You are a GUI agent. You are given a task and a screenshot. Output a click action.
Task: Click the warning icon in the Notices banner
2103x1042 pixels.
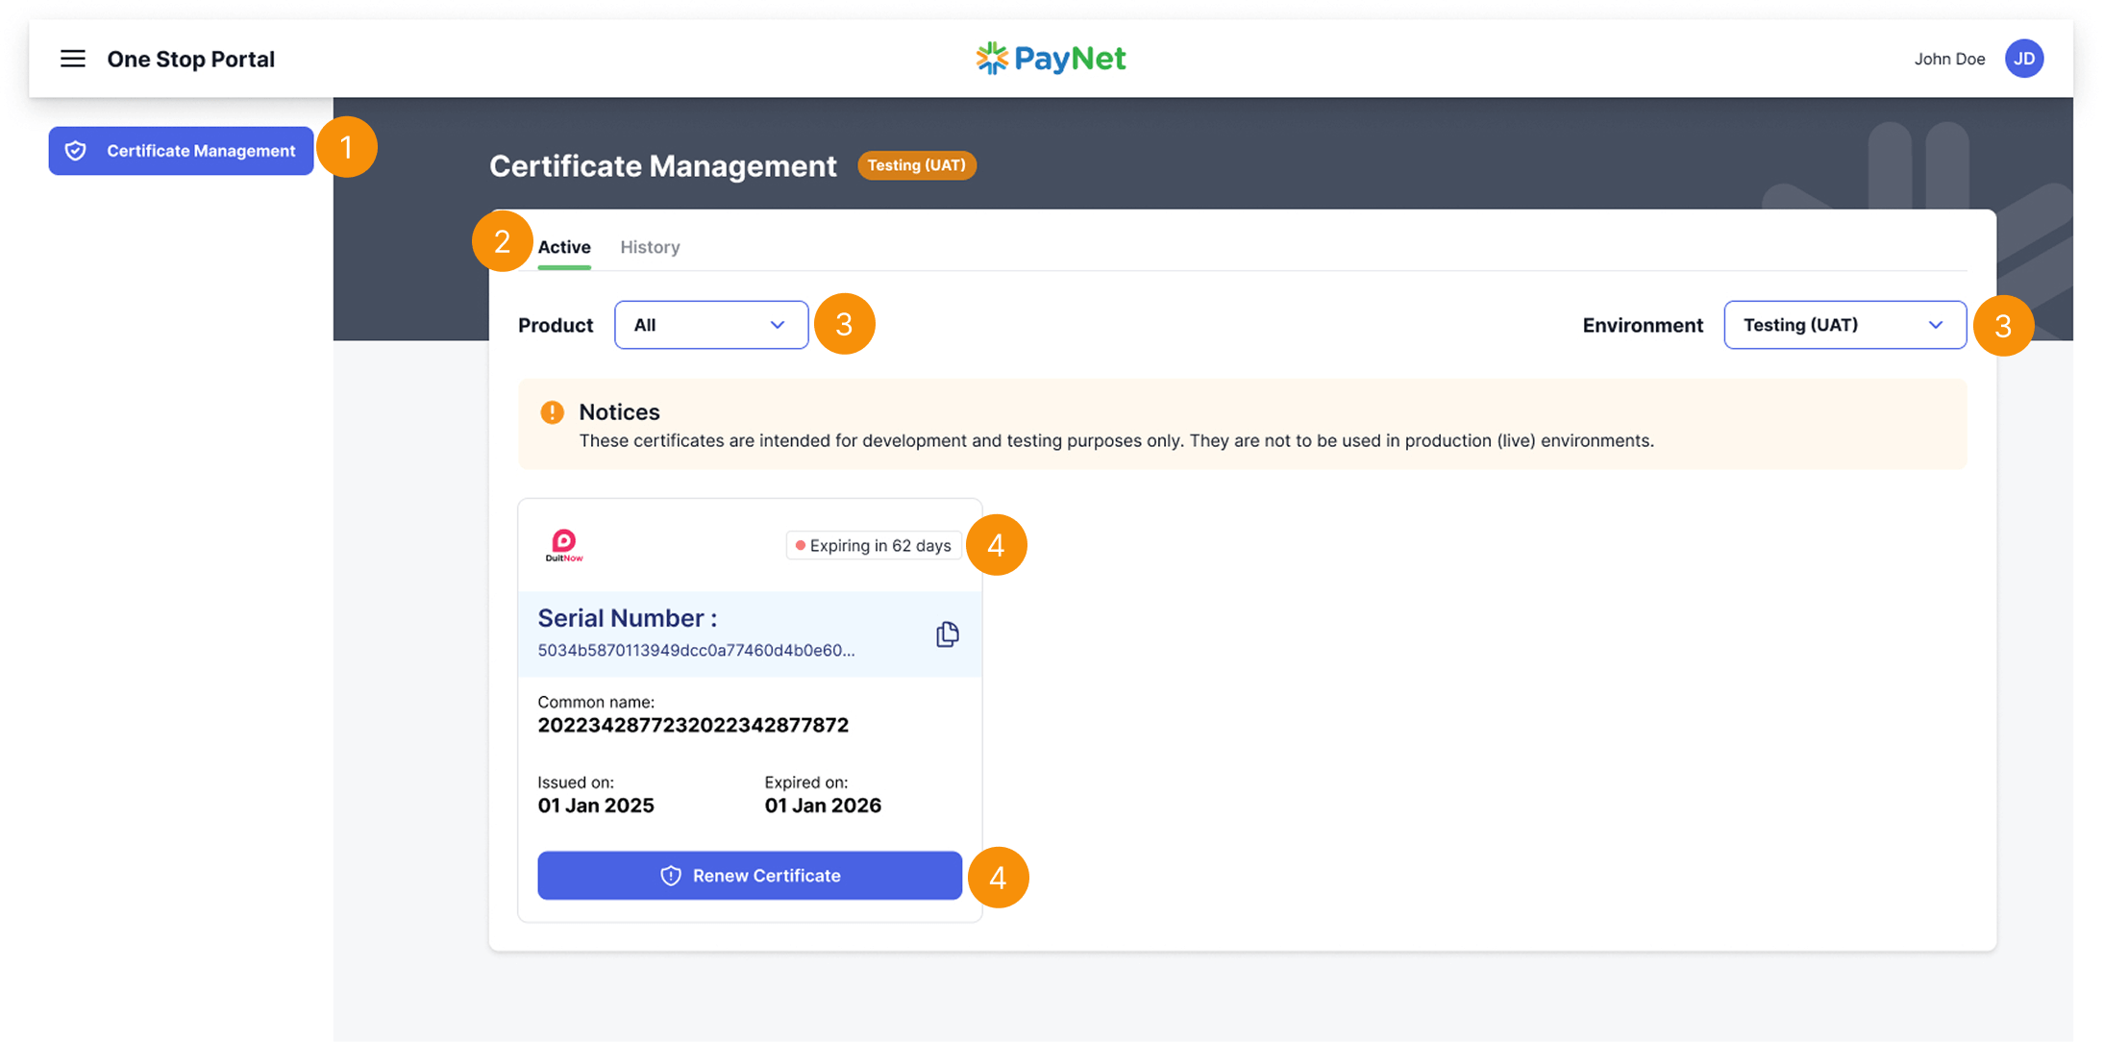(551, 411)
